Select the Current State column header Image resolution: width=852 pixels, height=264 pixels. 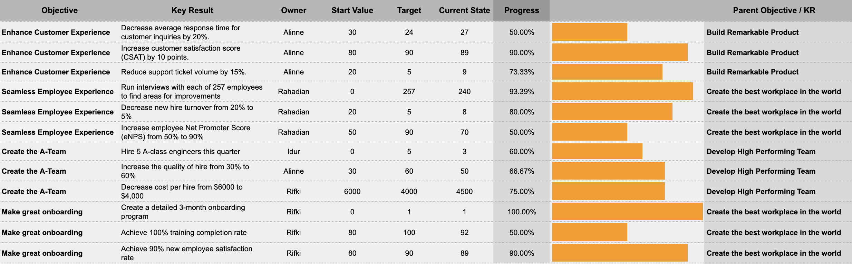click(x=464, y=10)
